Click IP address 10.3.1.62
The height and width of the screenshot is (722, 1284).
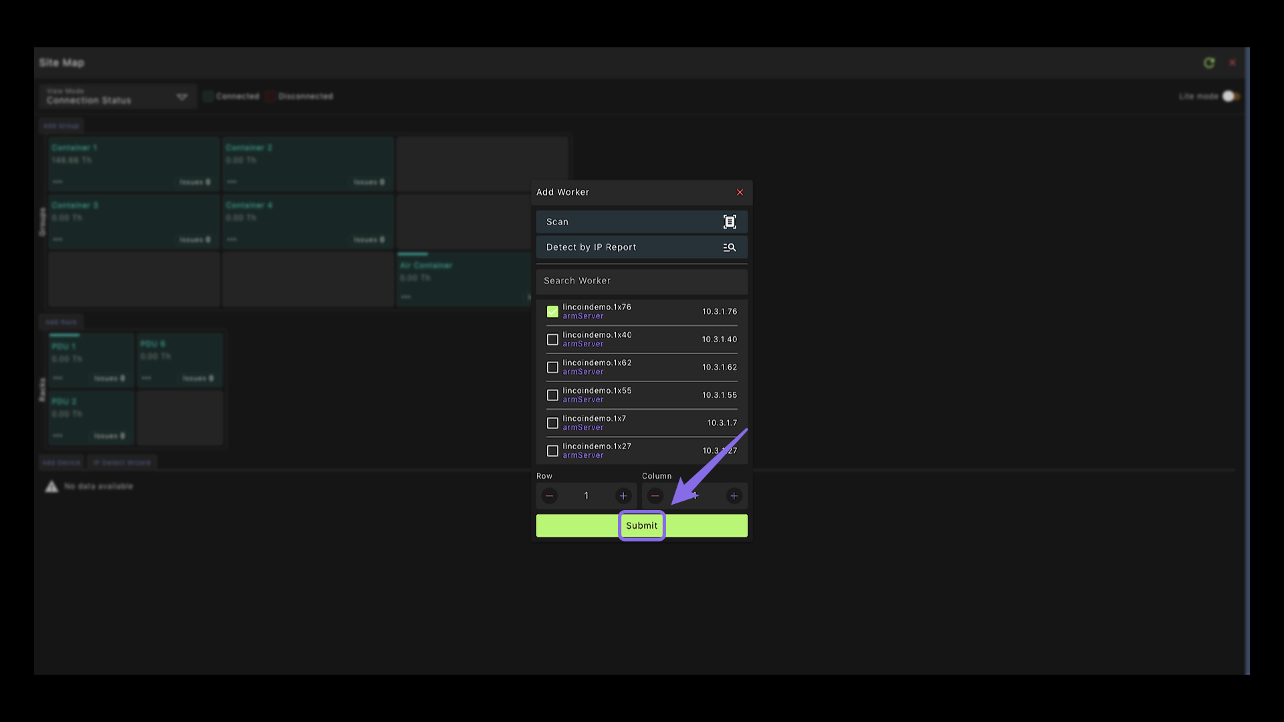pos(720,368)
